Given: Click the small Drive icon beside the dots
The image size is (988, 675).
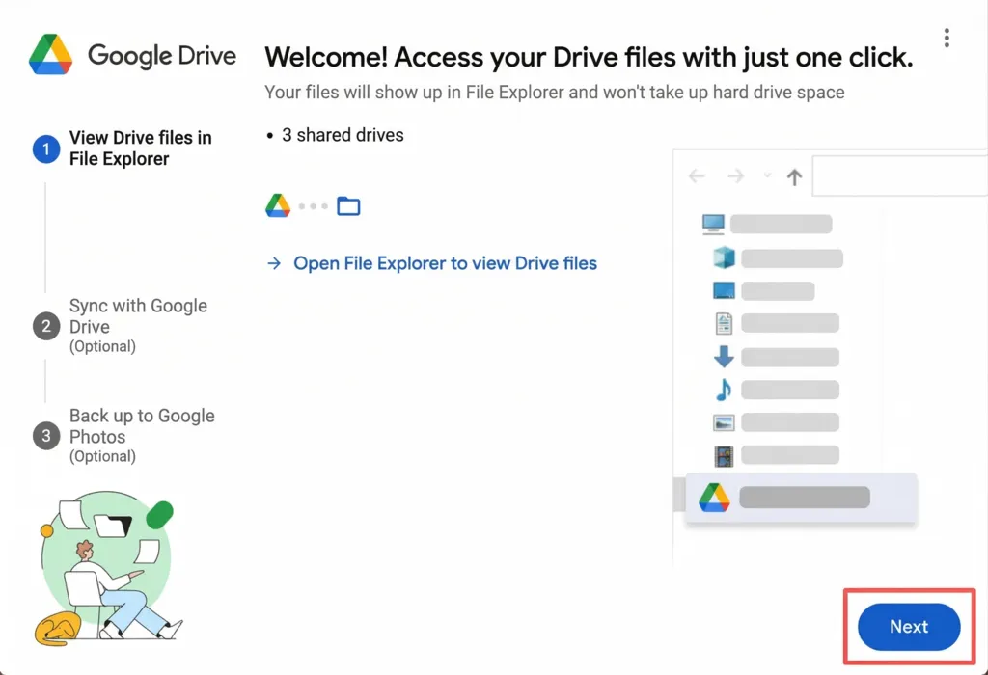Looking at the screenshot, I should (278, 205).
